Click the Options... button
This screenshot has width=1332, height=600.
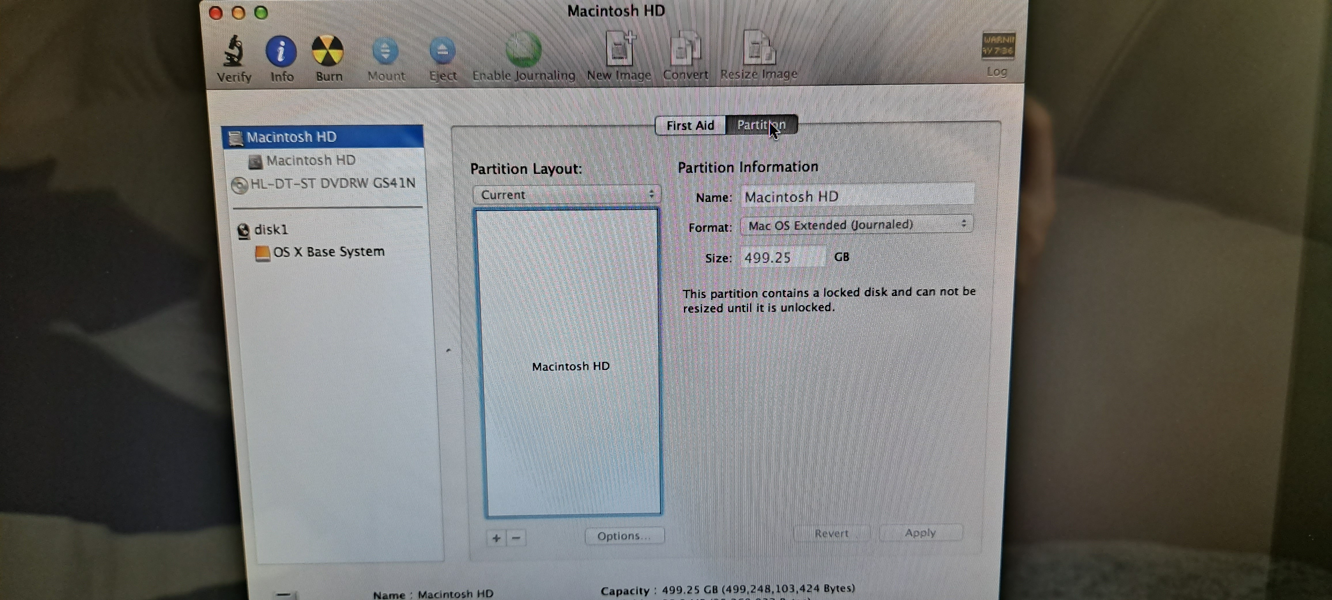pos(624,536)
